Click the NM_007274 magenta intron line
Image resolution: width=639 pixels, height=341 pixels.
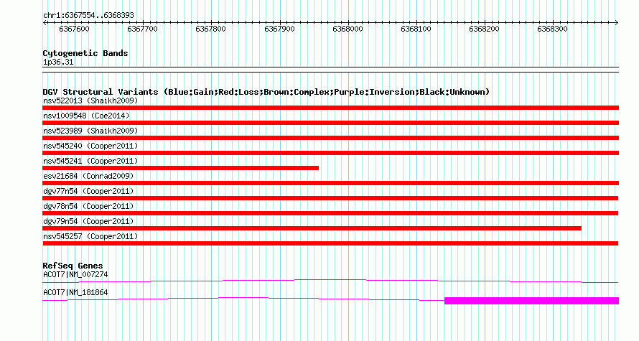click(x=330, y=281)
